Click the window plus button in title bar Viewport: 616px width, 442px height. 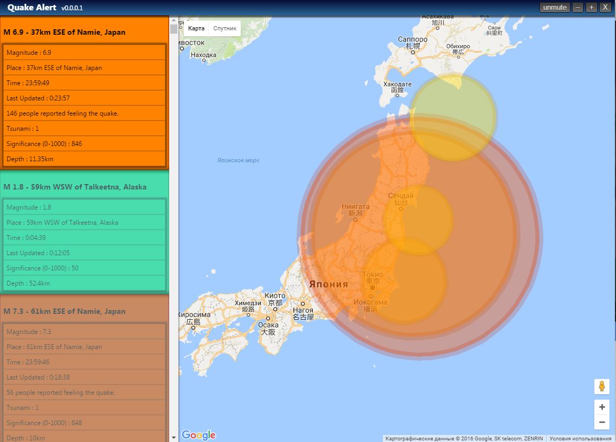(x=591, y=8)
